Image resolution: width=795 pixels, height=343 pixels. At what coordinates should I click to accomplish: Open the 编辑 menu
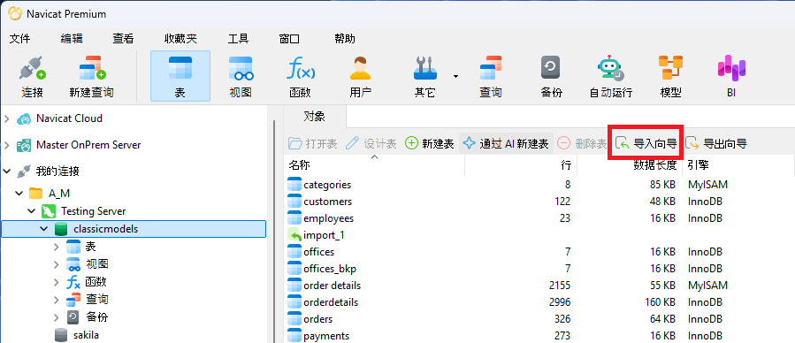pos(72,39)
